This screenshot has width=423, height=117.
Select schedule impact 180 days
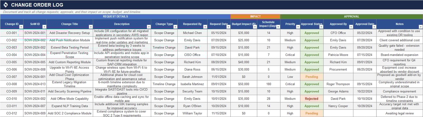(268, 84)
